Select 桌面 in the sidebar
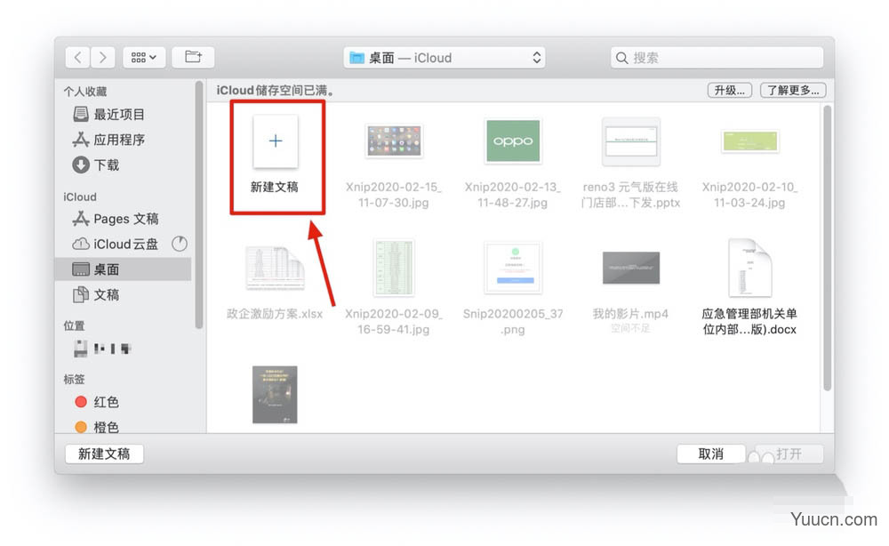This screenshot has width=889, height=546. coord(123,269)
